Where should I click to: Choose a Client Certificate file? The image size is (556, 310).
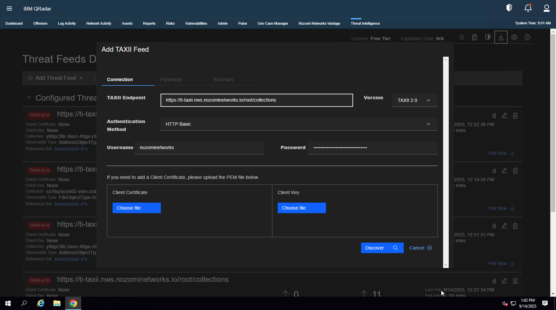[137, 208]
